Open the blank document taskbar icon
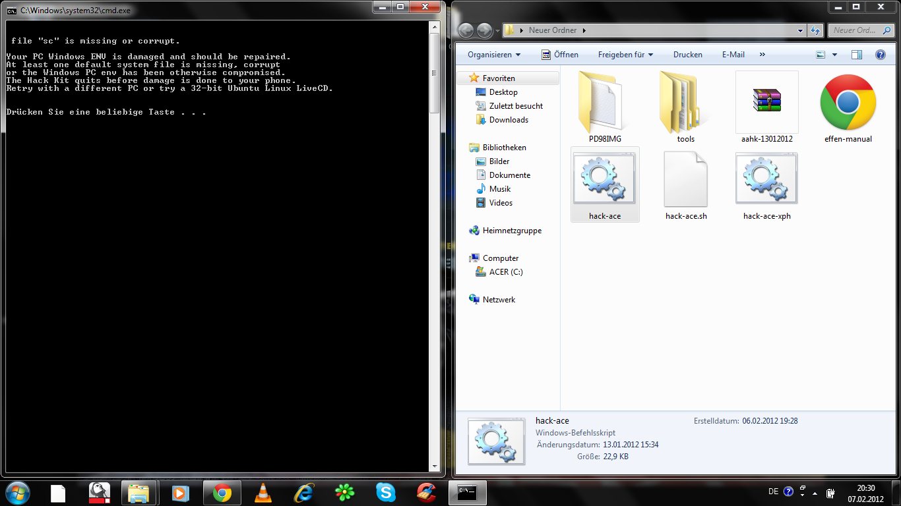 pyautogui.click(x=58, y=493)
